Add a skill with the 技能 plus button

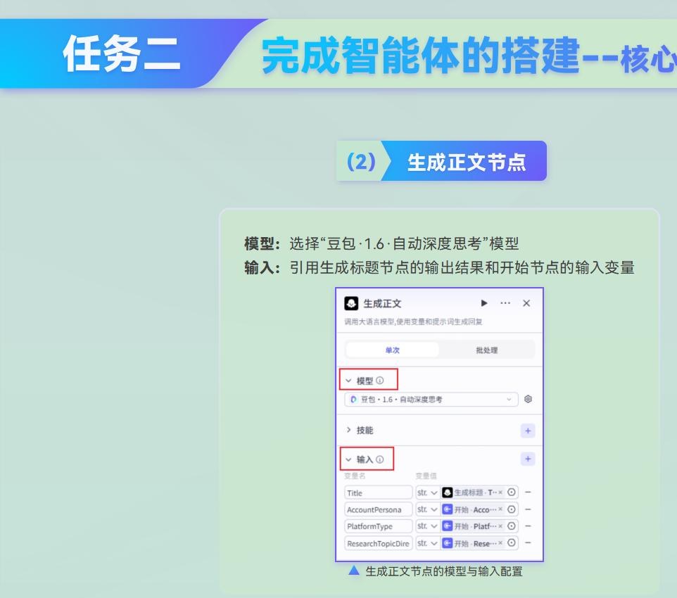[x=528, y=431]
